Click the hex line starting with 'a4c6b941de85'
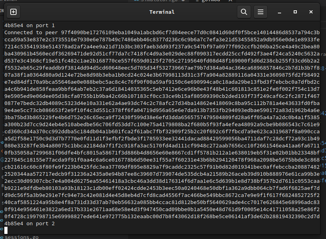Screen dimensions: 326x239 162,89
